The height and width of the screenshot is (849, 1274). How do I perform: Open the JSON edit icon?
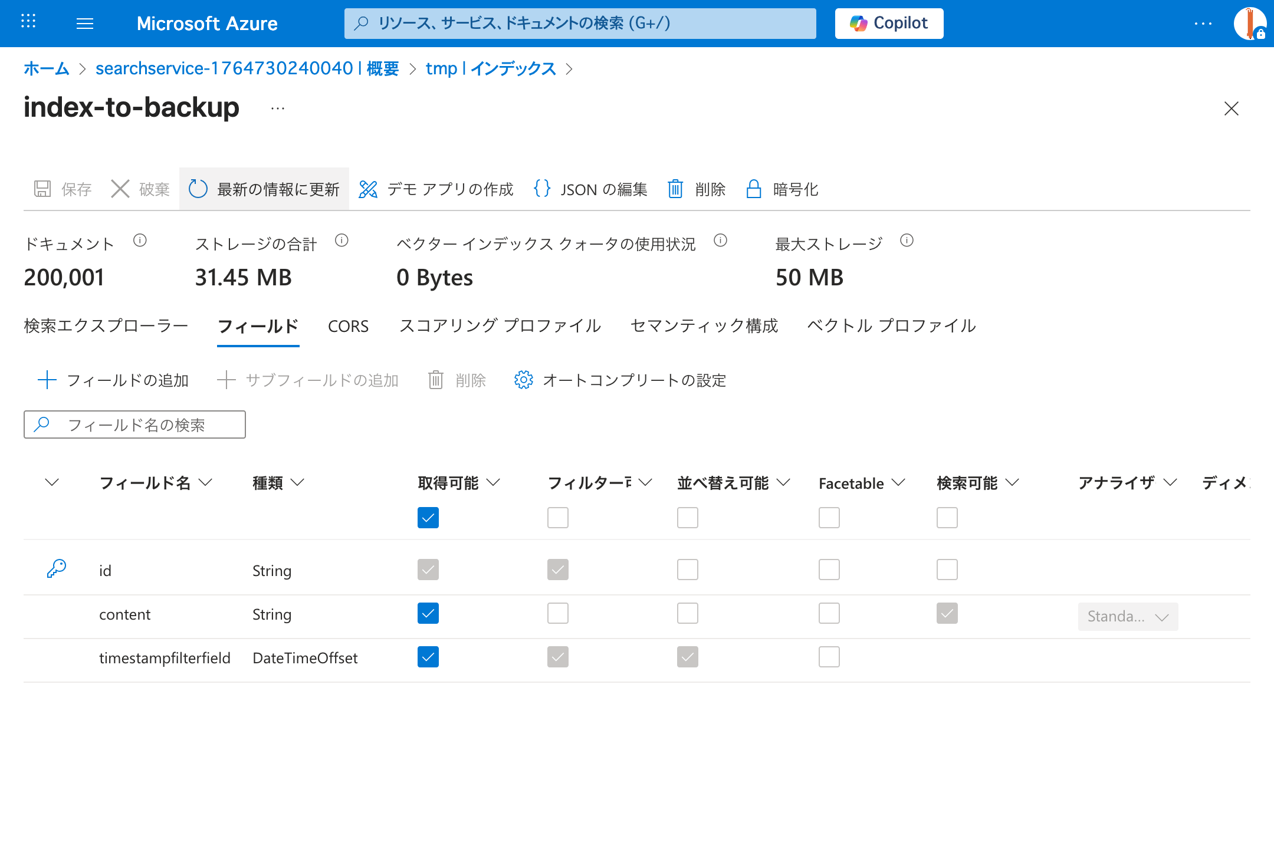click(541, 189)
